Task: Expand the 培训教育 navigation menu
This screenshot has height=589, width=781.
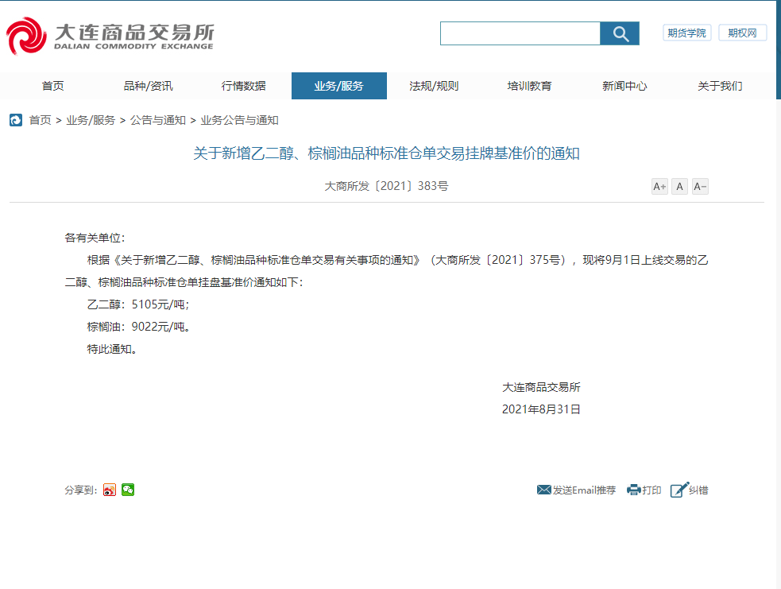Action: [529, 86]
